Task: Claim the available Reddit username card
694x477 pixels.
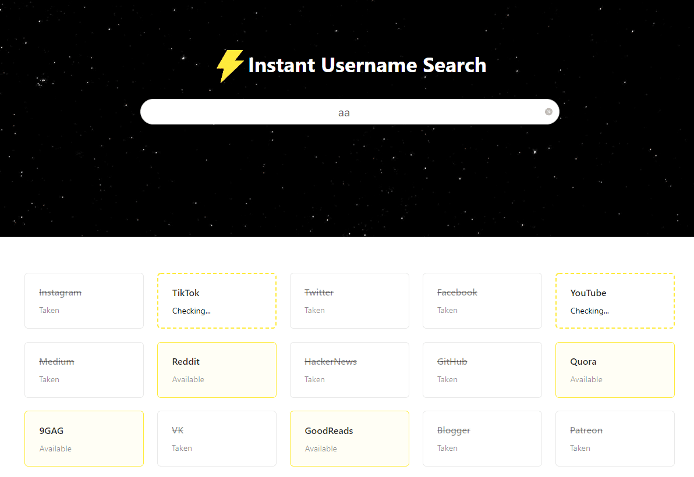Action: click(x=217, y=370)
